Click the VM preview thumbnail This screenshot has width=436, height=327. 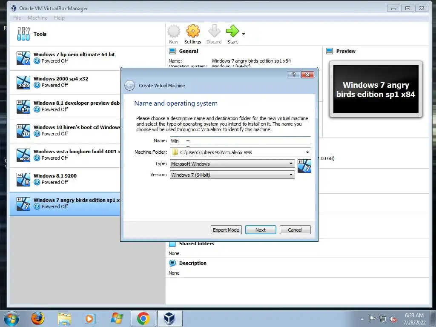tap(376, 89)
